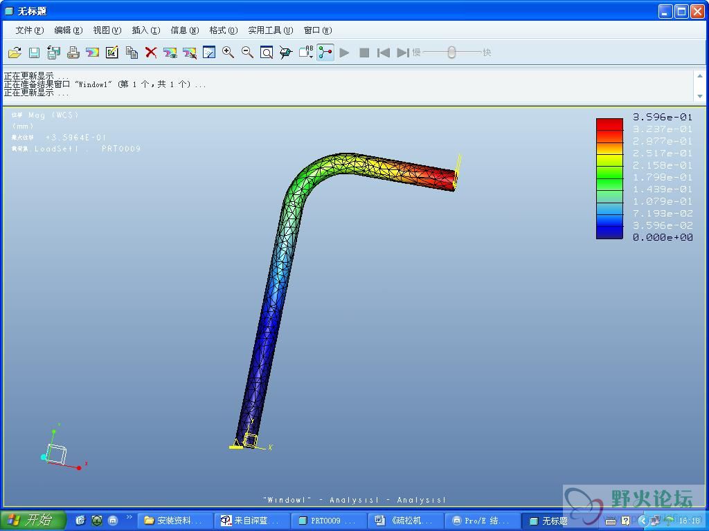Expand the quick launch chevron on taskbar
Screen dimensions: 709x531
(x=129, y=517)
